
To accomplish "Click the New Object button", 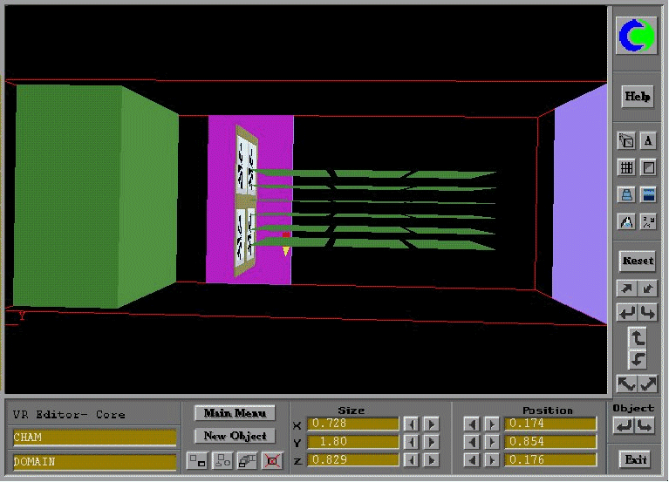I will [x=234, y=436].
